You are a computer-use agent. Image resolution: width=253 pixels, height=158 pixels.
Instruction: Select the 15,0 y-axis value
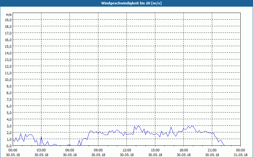[9, 46]
